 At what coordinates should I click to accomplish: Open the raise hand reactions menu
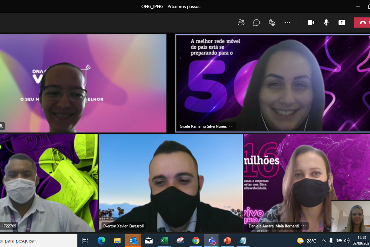(x=272, y=23)
